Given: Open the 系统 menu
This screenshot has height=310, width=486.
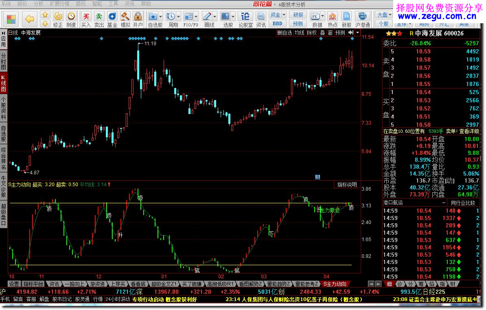Looking at the screenshot, I should [6, 4].
